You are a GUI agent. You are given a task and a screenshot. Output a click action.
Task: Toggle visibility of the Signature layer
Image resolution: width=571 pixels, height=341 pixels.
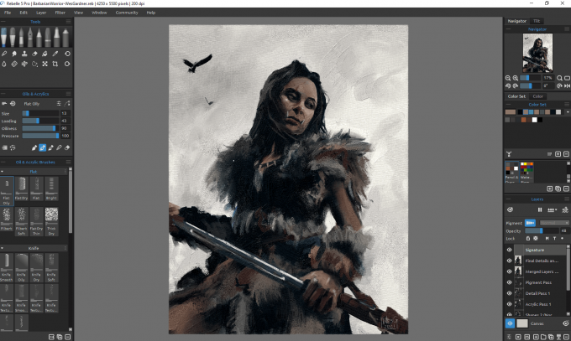(509, 250)
